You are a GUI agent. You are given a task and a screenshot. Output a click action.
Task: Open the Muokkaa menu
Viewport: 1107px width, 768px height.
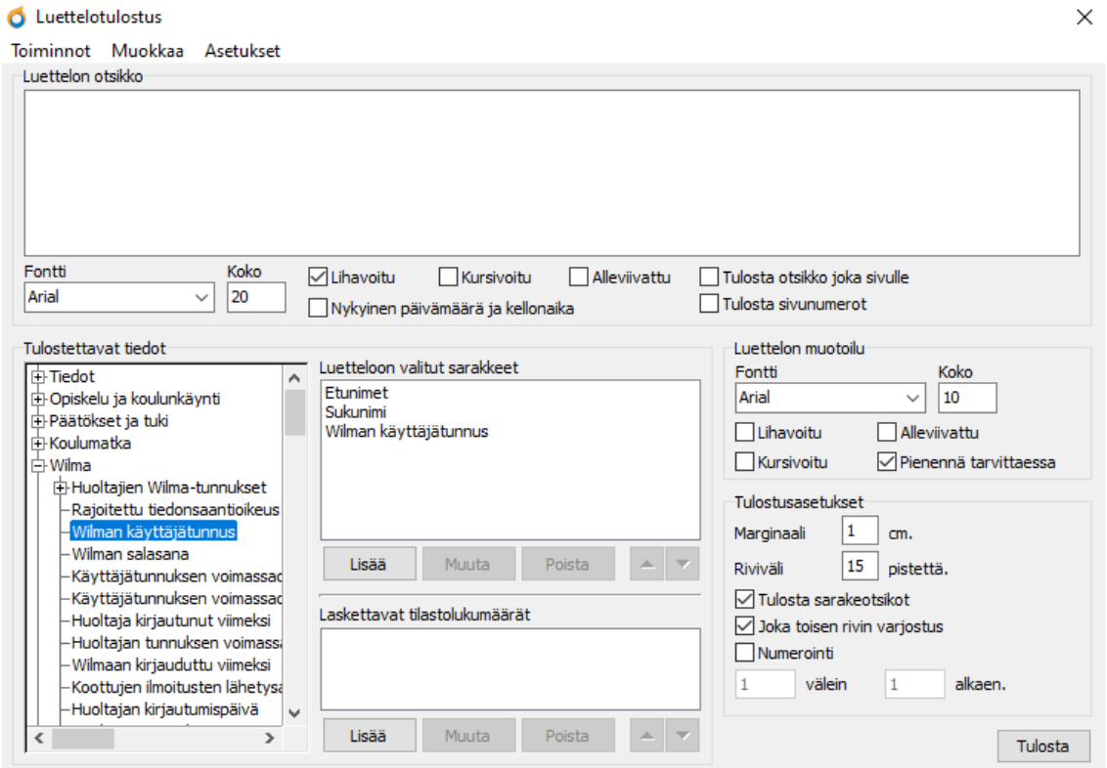tap(148, 51)
